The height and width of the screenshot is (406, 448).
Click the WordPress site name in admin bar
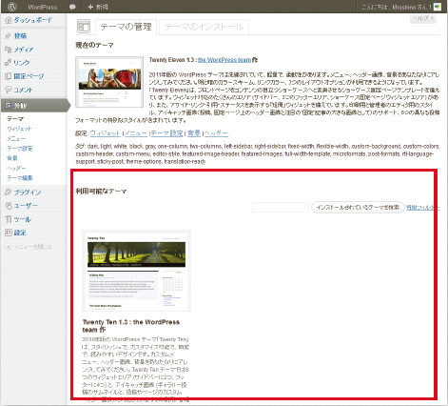[x=43, y=7]
